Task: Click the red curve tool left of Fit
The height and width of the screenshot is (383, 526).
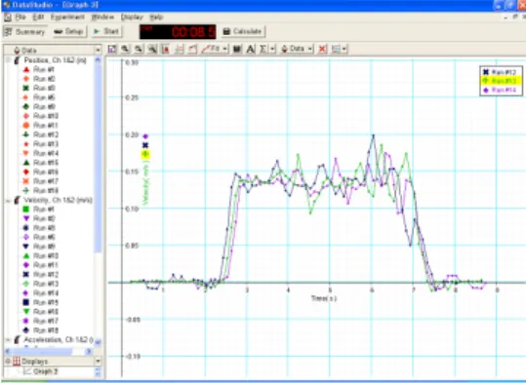Action: (192, 49)
